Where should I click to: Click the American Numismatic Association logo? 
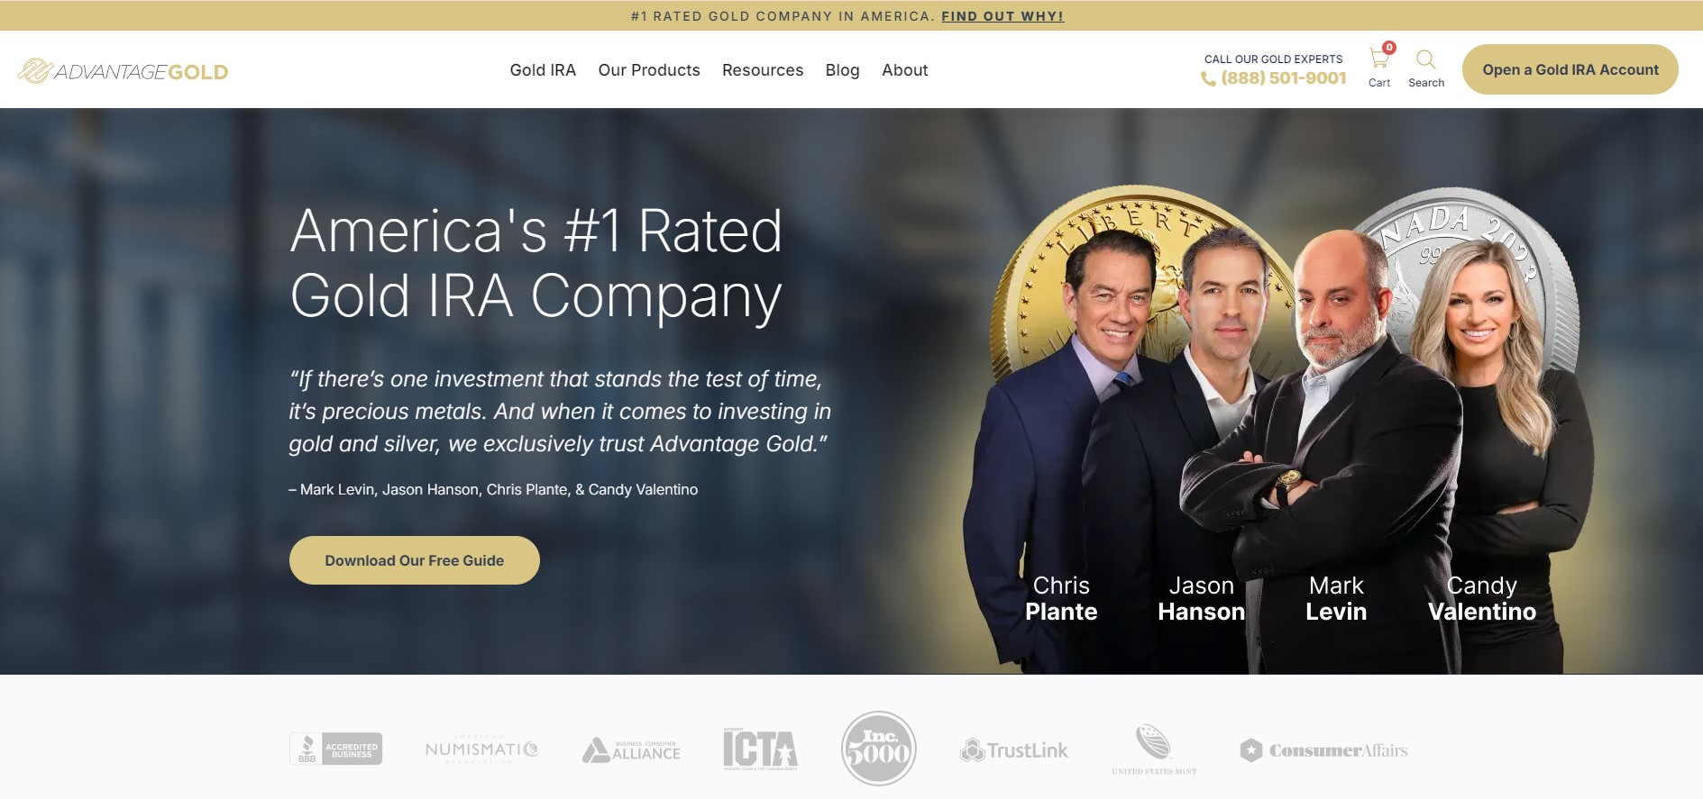pos(481,749)
